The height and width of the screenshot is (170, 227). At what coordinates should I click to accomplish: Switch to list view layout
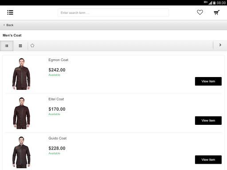[7, 46]
